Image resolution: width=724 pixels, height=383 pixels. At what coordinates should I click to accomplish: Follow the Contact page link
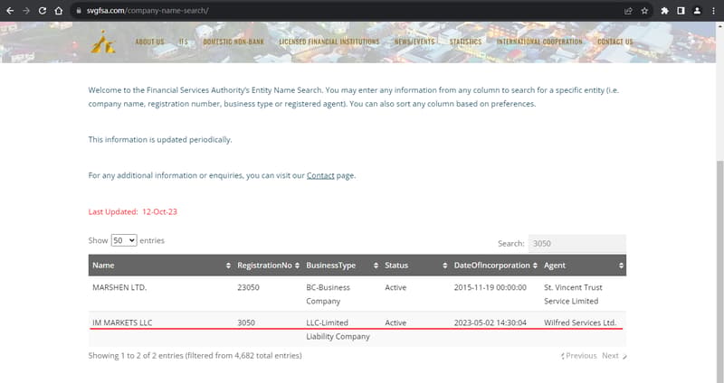[x=320, y=175]
